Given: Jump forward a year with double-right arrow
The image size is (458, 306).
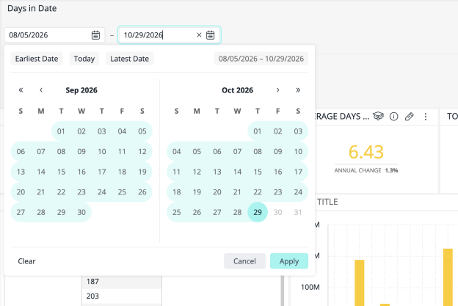Looking at the screenshot, I should [298, 90].
